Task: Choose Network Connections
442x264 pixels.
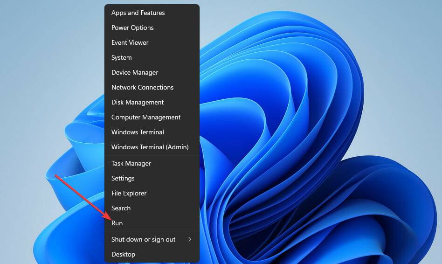Action: click(x=142, y=87)
